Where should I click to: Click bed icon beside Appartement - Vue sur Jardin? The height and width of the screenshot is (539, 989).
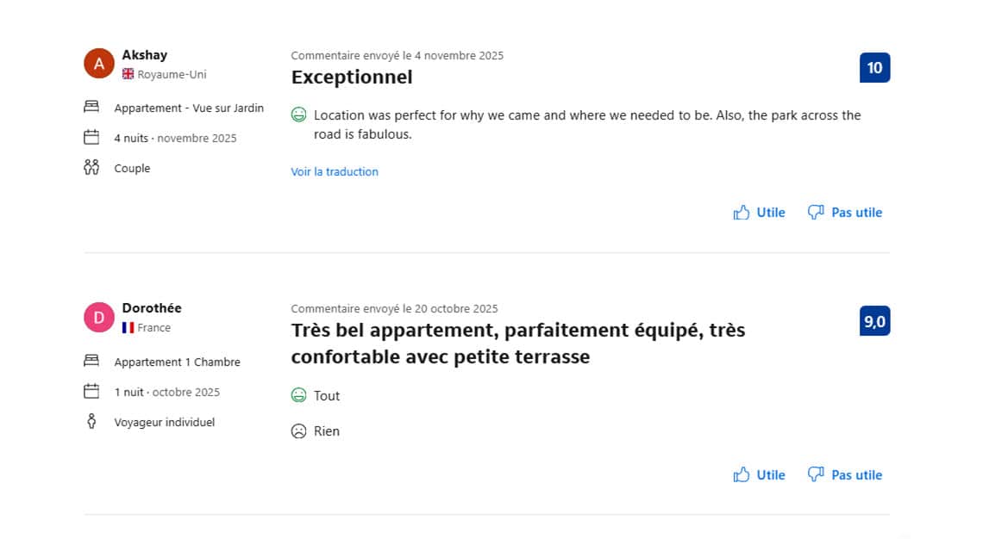pyautogui.click(x=91, y=108)
